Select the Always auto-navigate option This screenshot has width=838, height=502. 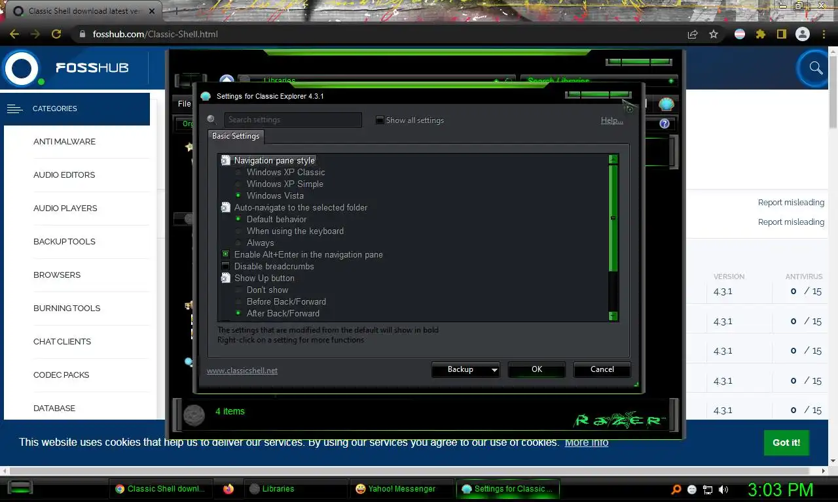[260, 243]
